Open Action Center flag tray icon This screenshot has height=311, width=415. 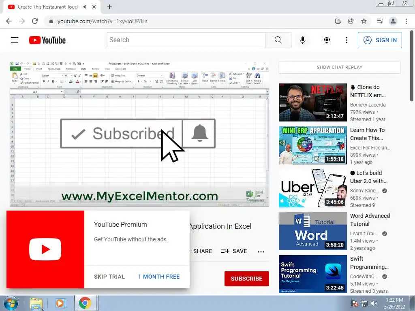355,303
